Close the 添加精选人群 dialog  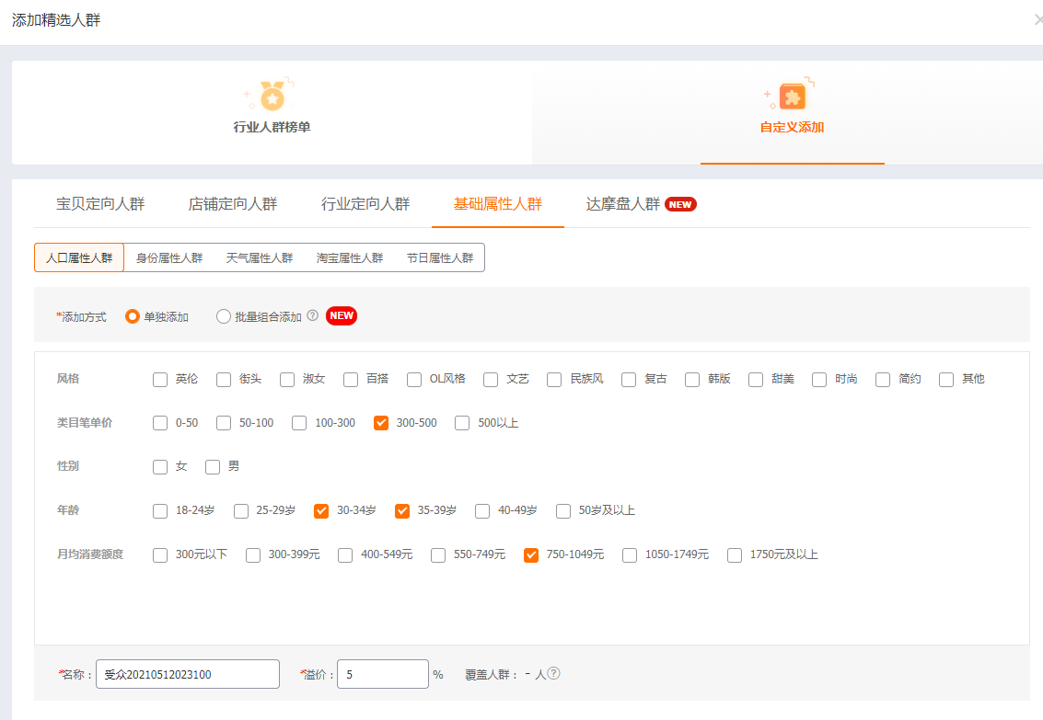[1037, 20]
